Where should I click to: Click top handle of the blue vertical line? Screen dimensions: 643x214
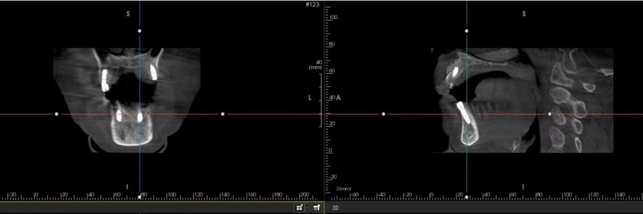(139, 31)
